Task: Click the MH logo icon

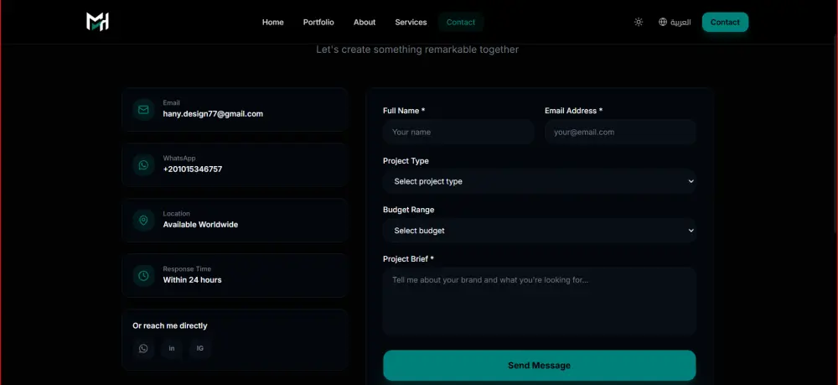Action: [x=97, y=22]
